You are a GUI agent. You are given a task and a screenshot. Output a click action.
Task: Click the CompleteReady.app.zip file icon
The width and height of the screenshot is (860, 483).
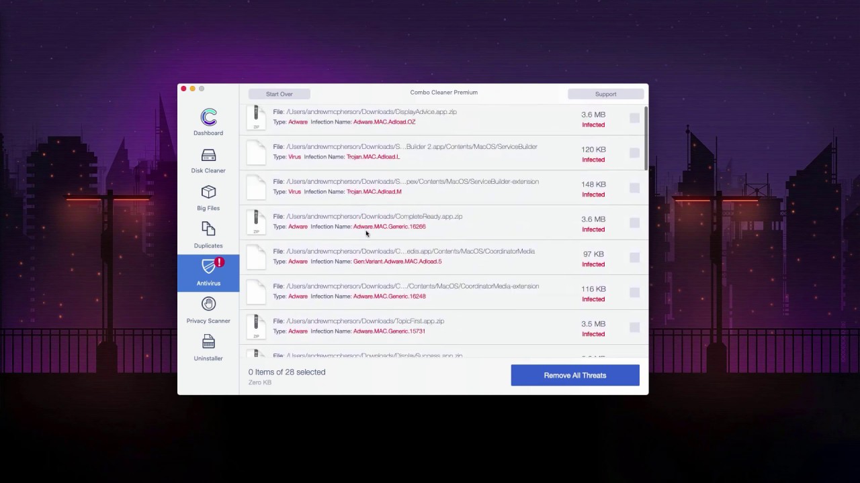(x=256, y=222)
